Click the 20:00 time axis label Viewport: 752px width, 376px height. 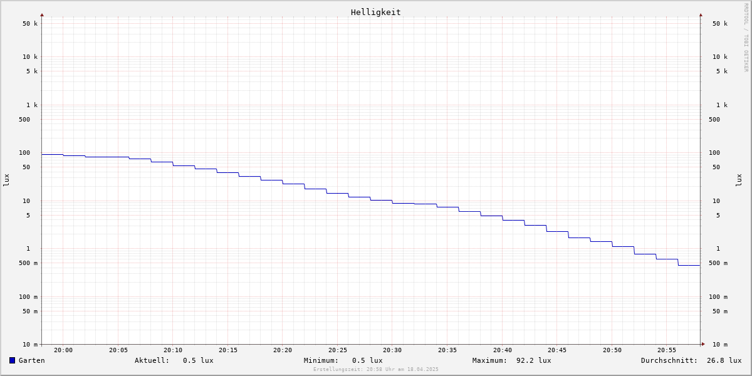coord(63,350)
